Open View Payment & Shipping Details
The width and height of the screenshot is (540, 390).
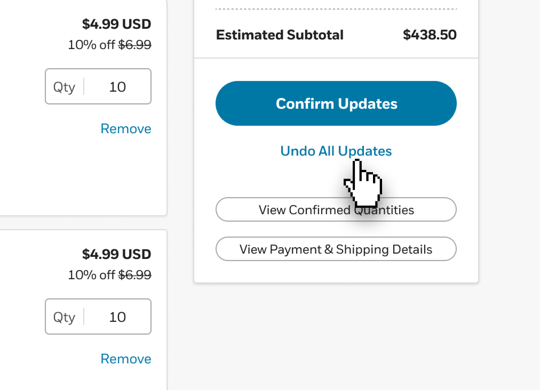pos(336,249)
